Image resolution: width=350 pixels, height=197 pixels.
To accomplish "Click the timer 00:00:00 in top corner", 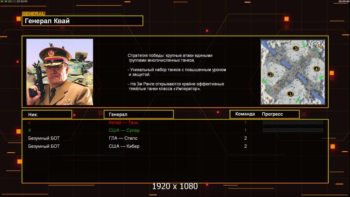I will click(x=344, y=1).
